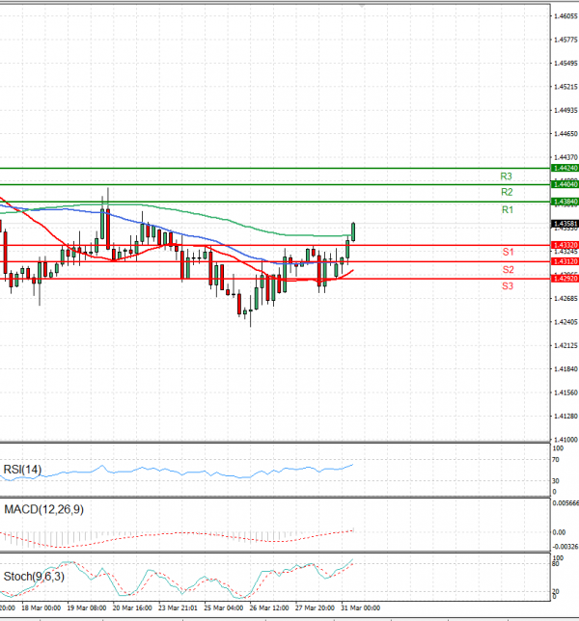Click the 25 Mar 04:00 time label
Screen dimensions: 579x621
pyautogui.click(x=224, y=607)
